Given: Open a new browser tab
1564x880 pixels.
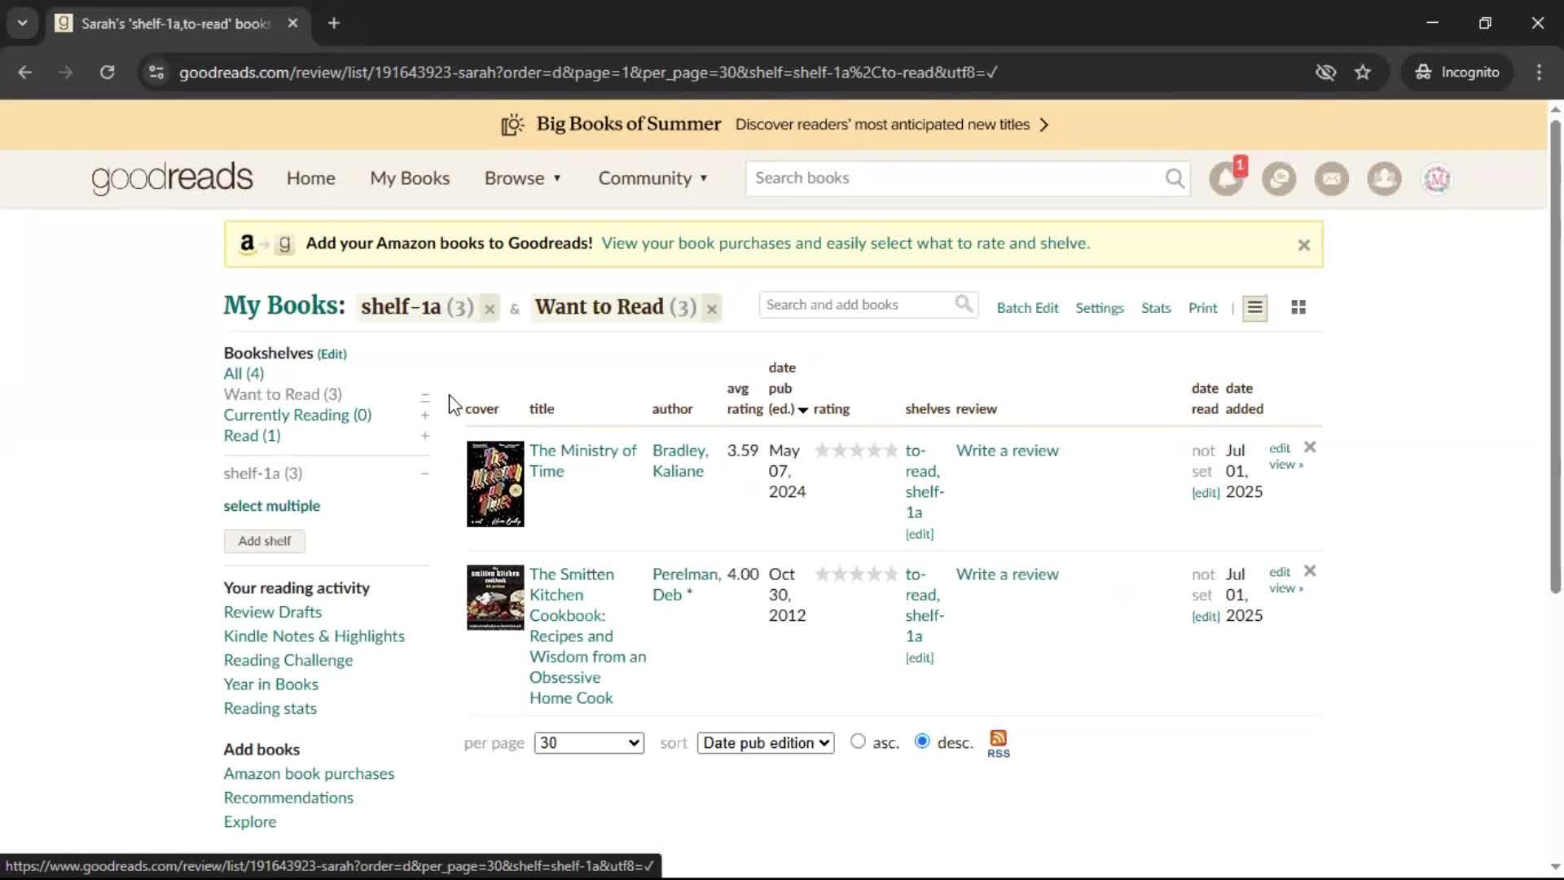Looking at the screenshot, I should [334, 24].
